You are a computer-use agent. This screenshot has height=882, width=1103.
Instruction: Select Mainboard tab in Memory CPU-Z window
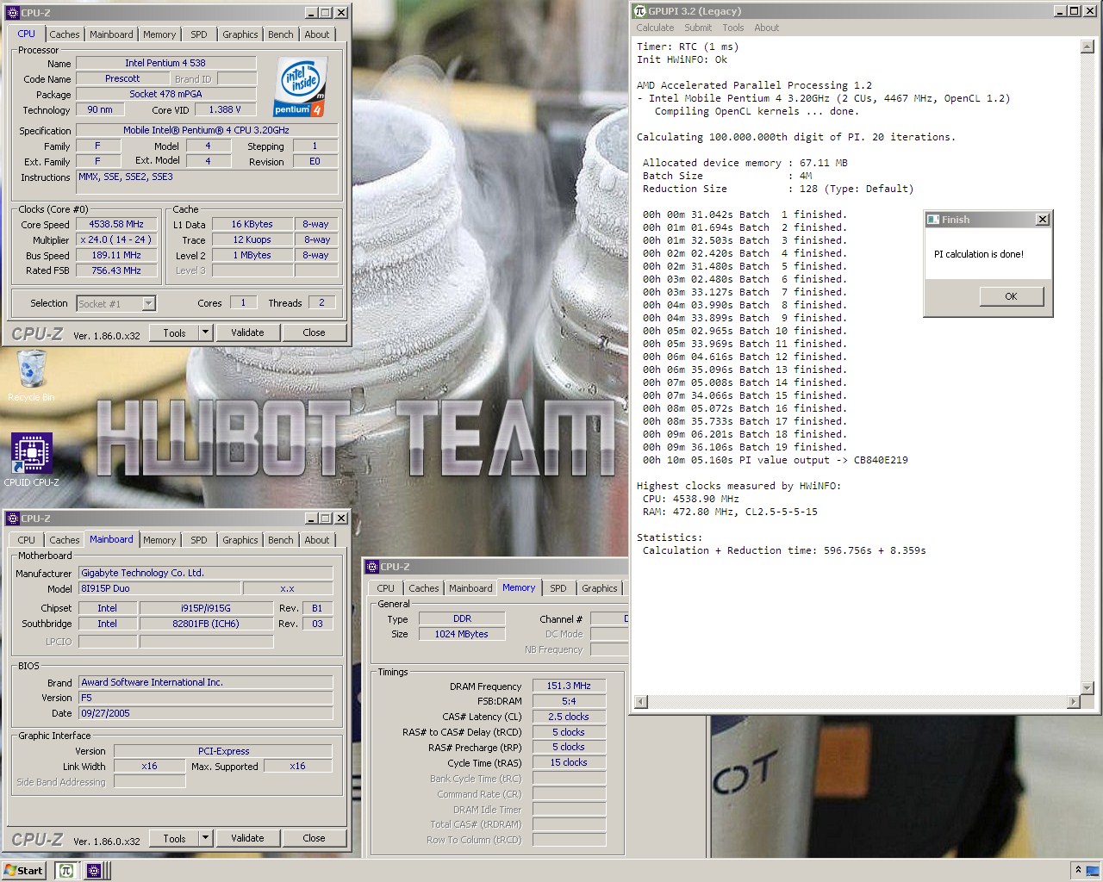(x=470, y=588)
